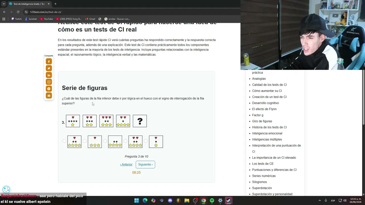This screenshot has height=205, width=365.
Task: Open Settings gear in the taskbar
Action: (x=220, y=200)
